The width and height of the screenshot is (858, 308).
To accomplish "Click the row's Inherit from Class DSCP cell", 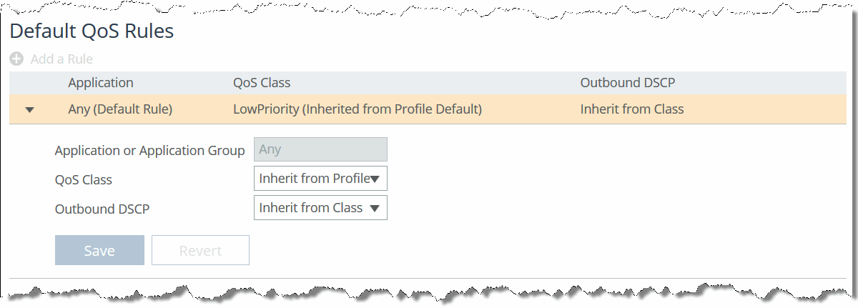I will [x=632, y=109].
